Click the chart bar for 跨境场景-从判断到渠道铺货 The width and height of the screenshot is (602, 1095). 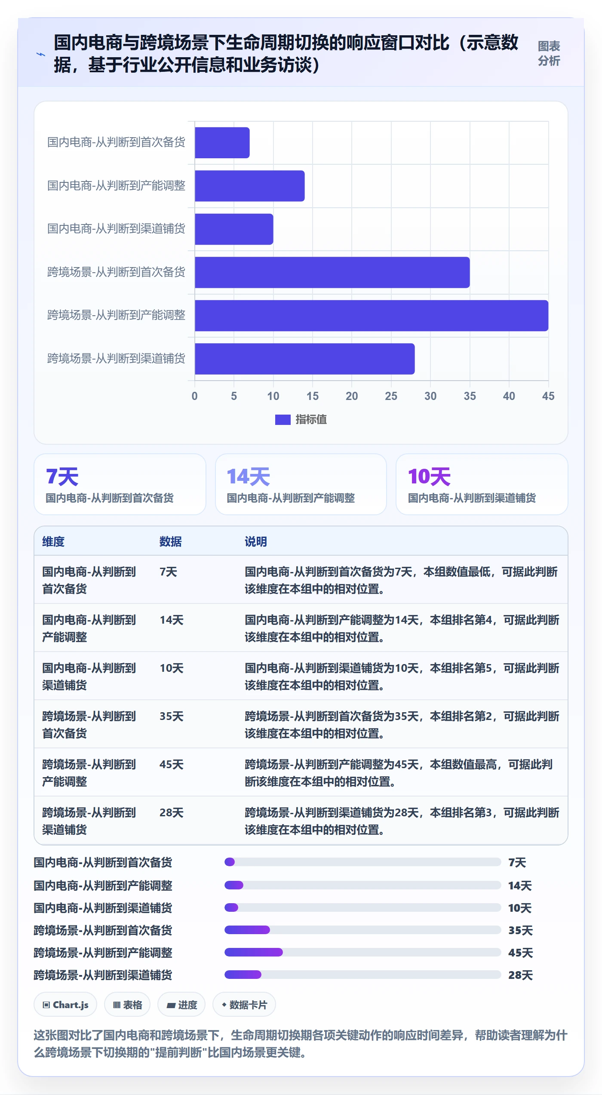(305, 359)
